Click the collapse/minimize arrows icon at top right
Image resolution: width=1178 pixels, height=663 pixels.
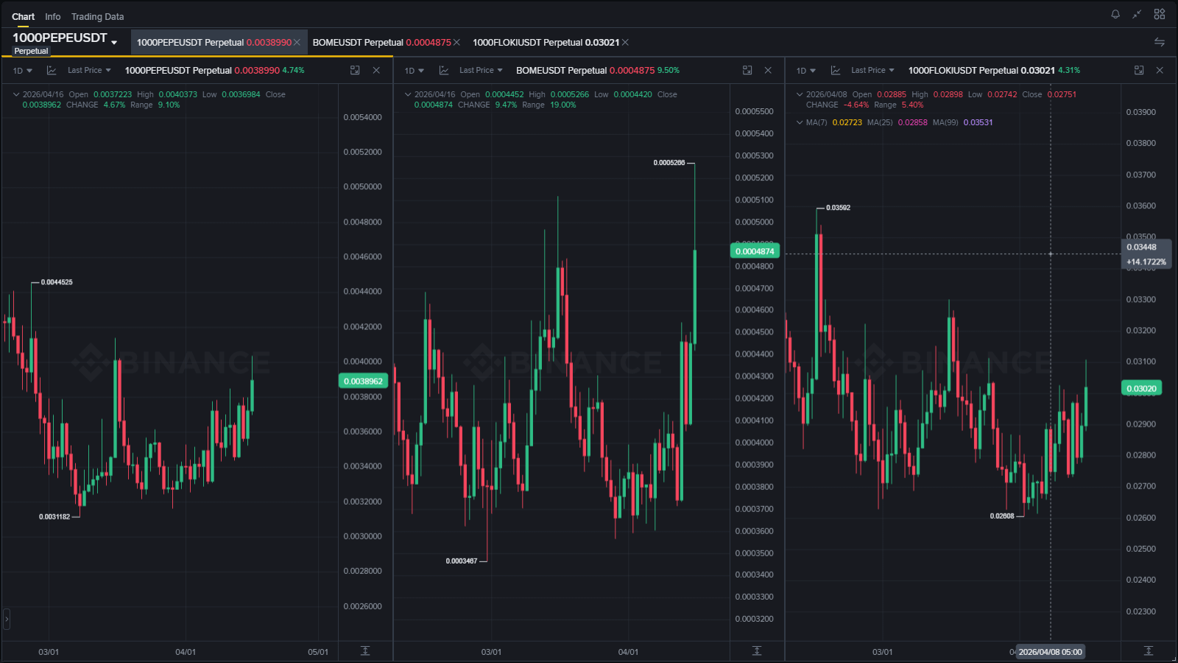click(x=1137, y=14)
